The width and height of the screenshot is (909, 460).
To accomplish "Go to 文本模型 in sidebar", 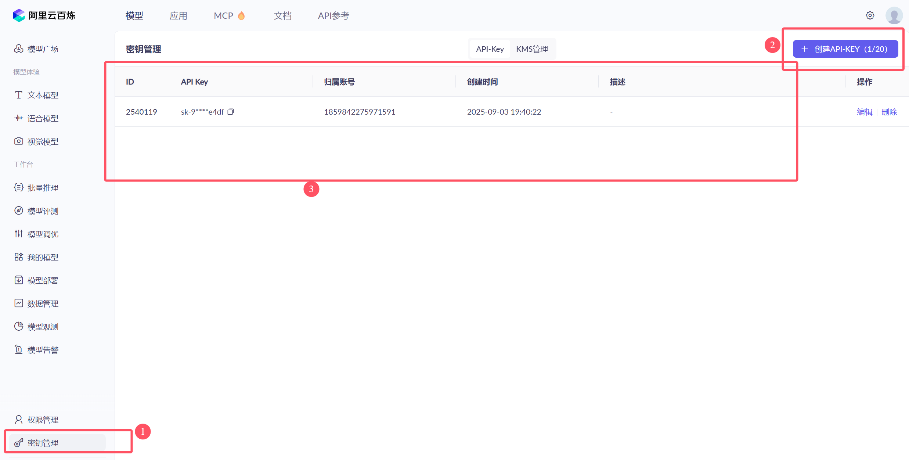I will point(43,95).
